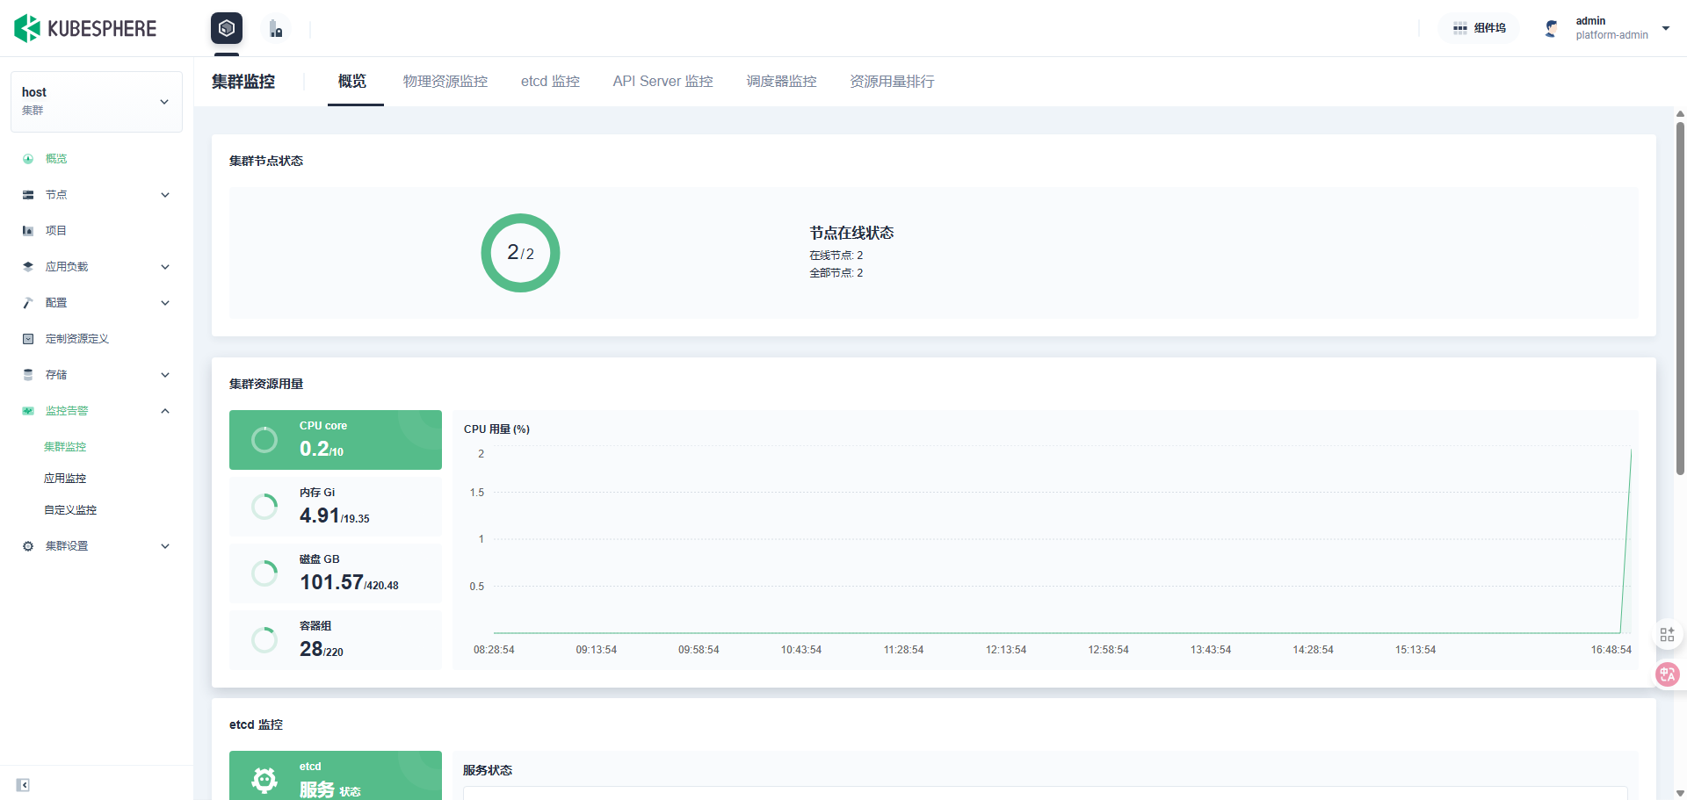Click the pink translate floating icon
Viewport: 1687px width, 800px height.
[x=1668, y=674]
